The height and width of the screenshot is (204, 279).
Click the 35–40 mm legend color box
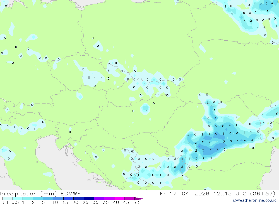click(109, 198)
